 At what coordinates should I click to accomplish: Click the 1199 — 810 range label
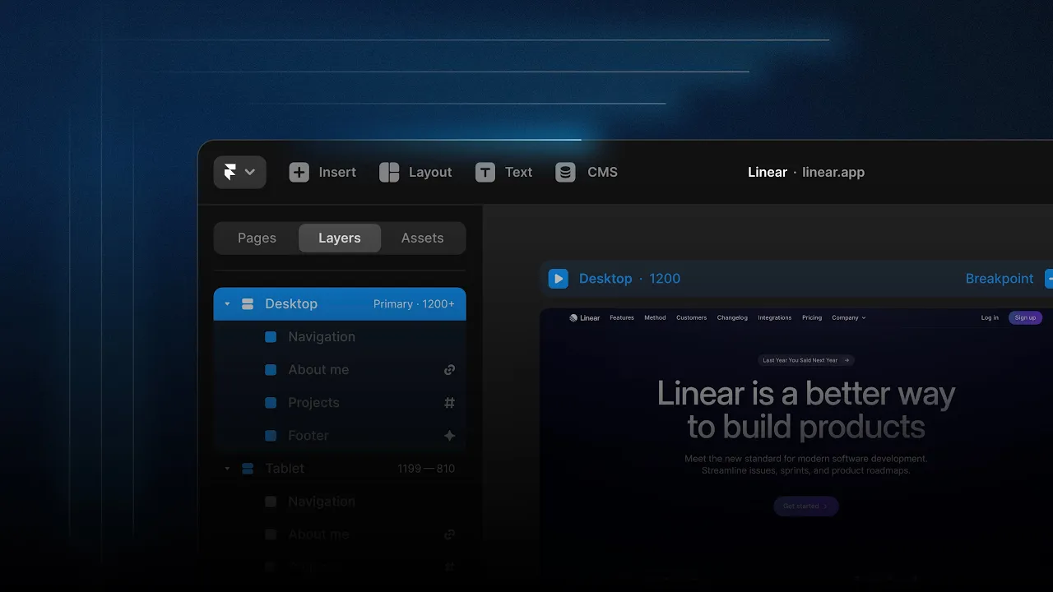click(x=426, y=469)
